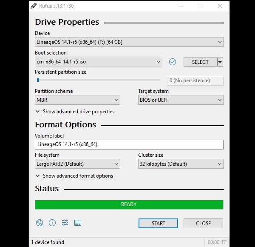This screenshot has width=255, height=247.
Task: Click the 'Device' label
Action: click(42, 33)
